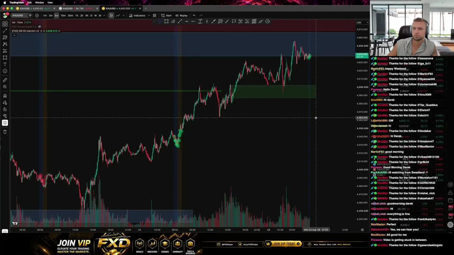This screenshot has height=255, width=454.
Task: Open the emoji icons tool
Action: (x=5, y=71)
